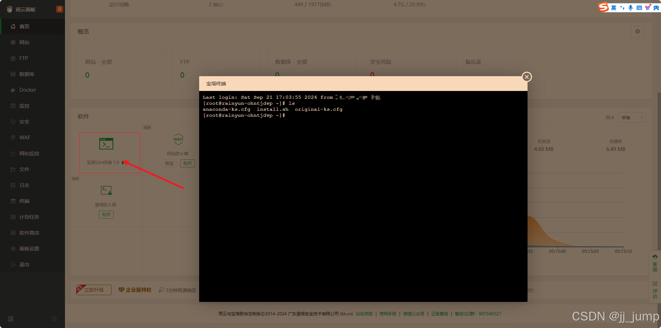Click the 堡塔防入侵 terminal lock icon
Screen dimensions: 661x328
tap(106, 190)
